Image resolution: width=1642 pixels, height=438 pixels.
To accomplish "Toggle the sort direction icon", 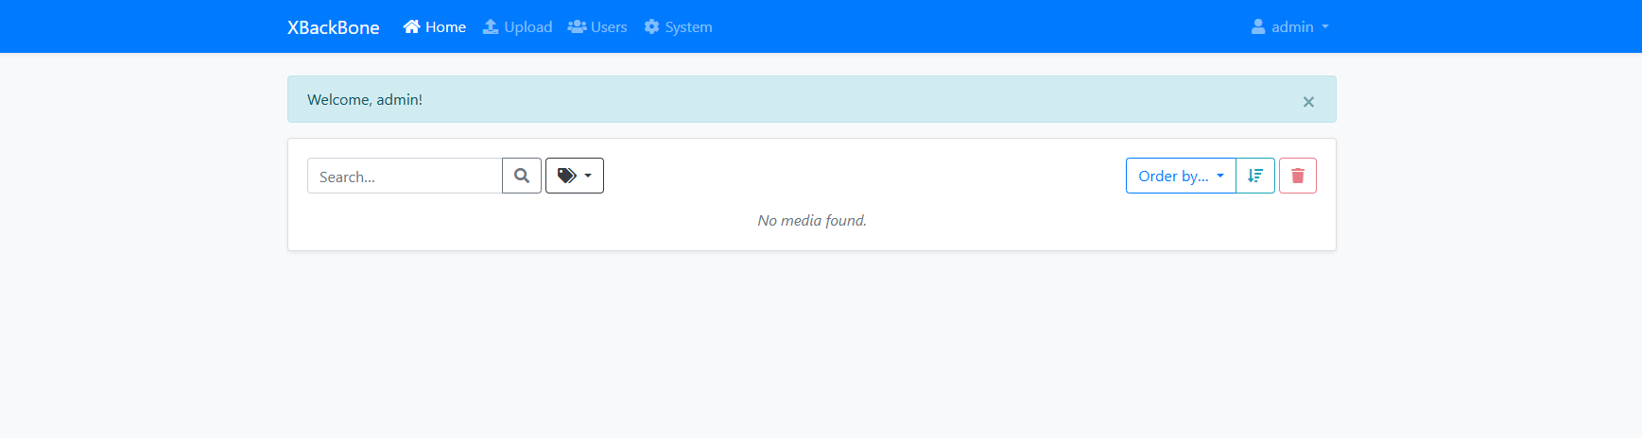I will (1255, 176).
